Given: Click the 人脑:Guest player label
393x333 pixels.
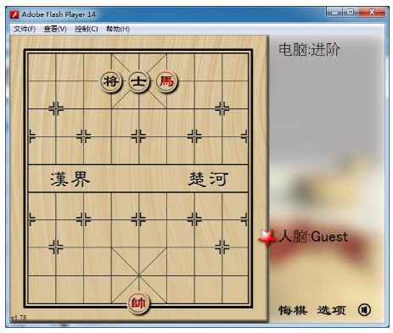Looking at the screenshot, I should tap(313, 236).
